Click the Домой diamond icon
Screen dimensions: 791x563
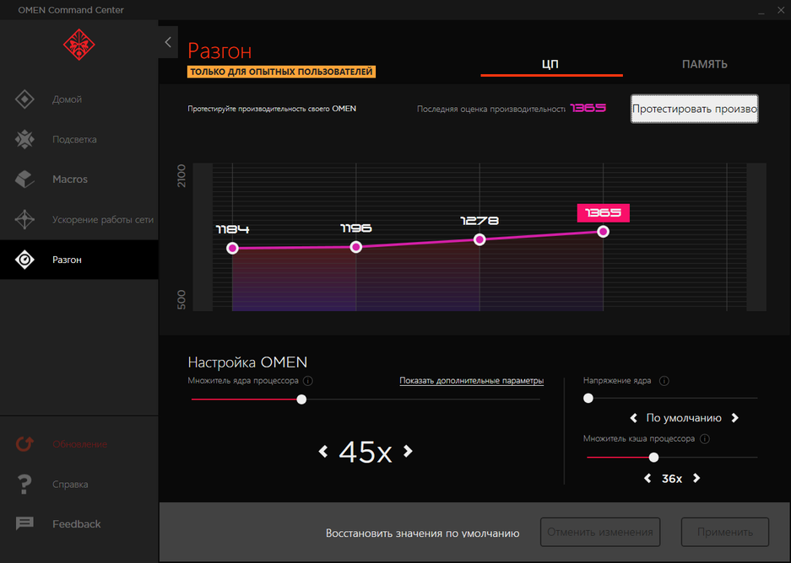pyautogui.click(x=24, y=99)
